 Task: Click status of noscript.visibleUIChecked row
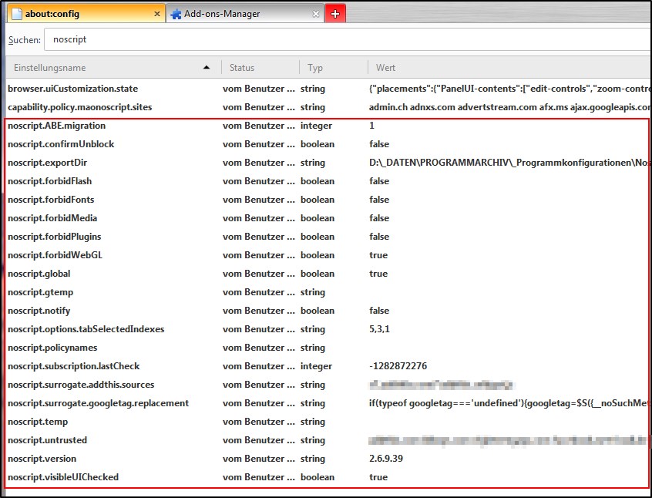259,477
